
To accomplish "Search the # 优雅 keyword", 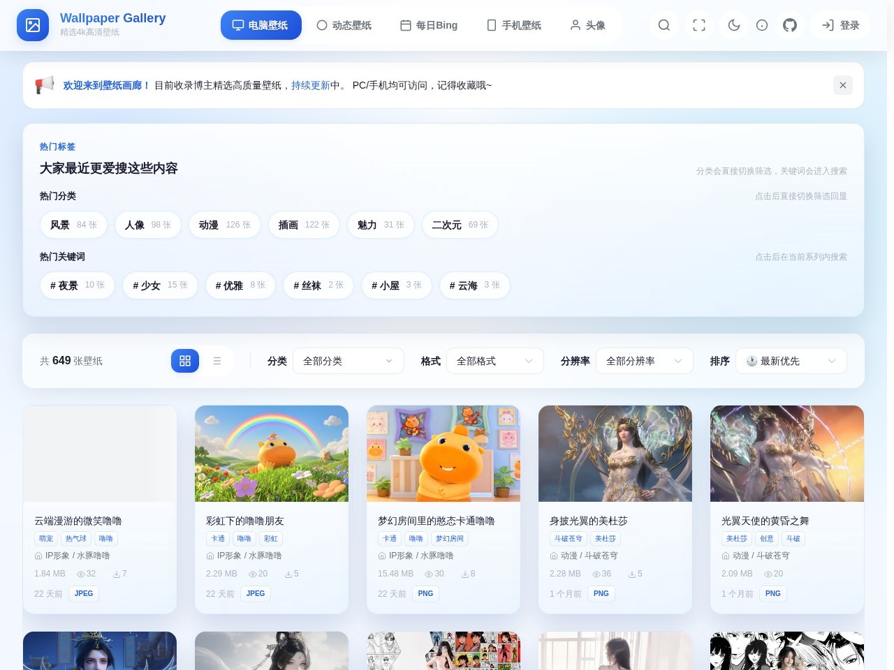I will click(240, 285).
